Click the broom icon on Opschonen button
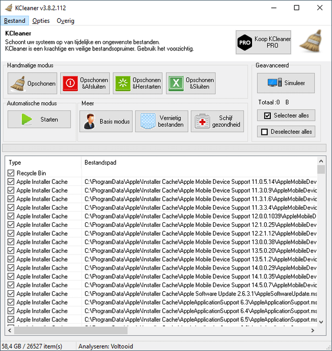Image resolution: width=332 pixels, height=351 pixels. click(18, 84)
